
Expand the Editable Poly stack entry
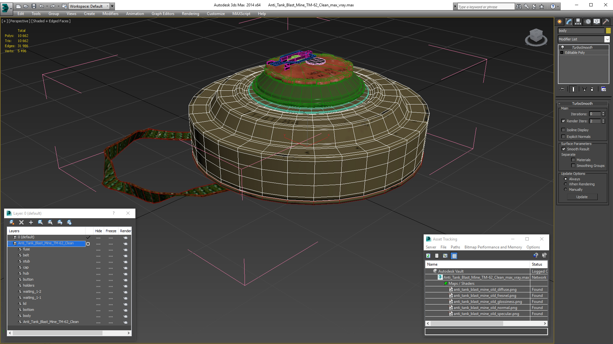(x=562, y=53)
